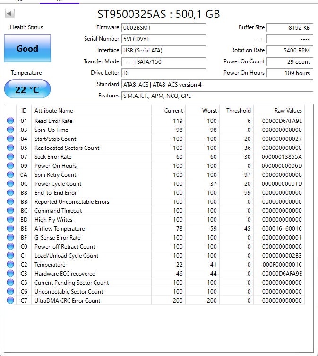The image size is (318, 356).
Task: Click the Health Status label
Action: click(26, 27)
